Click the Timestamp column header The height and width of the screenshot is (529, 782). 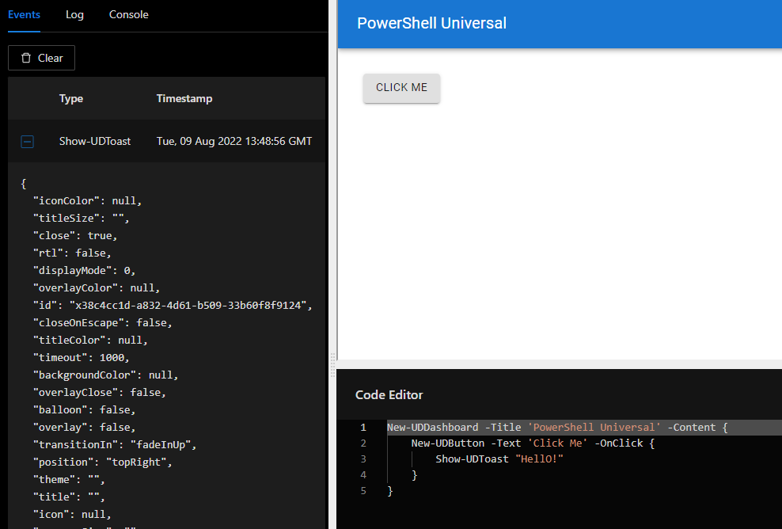(184, 99)
